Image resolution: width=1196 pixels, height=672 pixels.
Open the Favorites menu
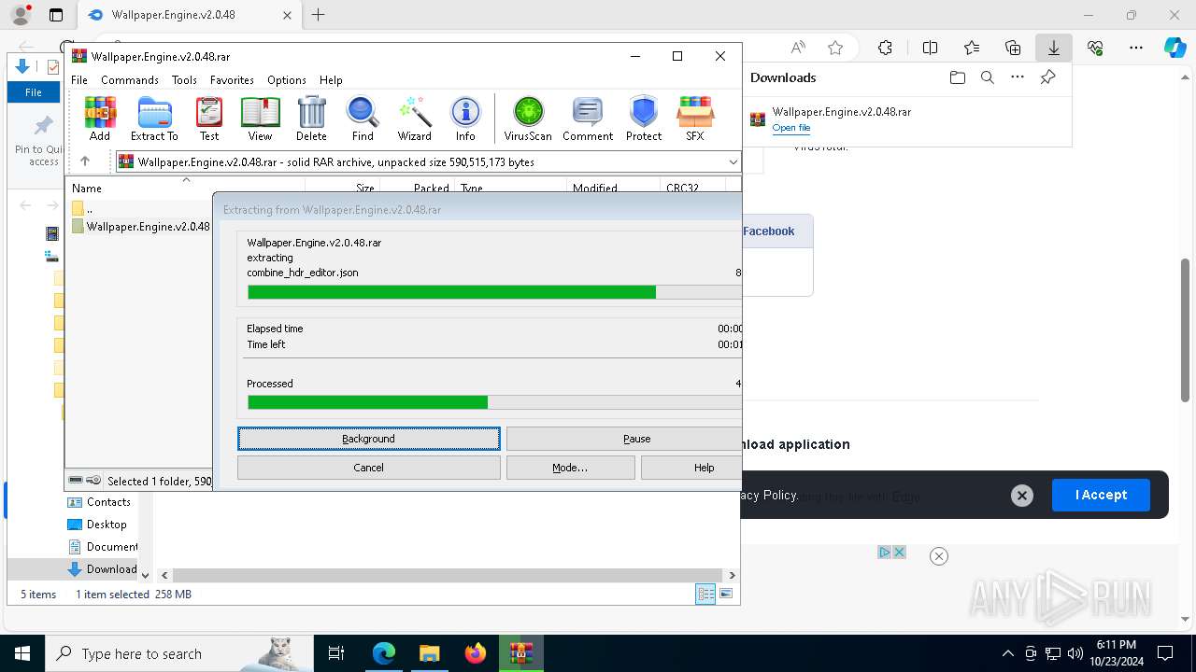pos(232,80)
